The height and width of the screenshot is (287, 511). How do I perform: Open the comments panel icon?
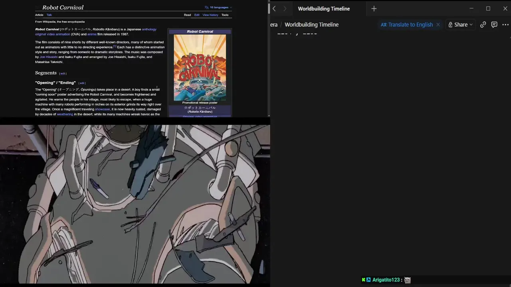click(x=494, y=24)
